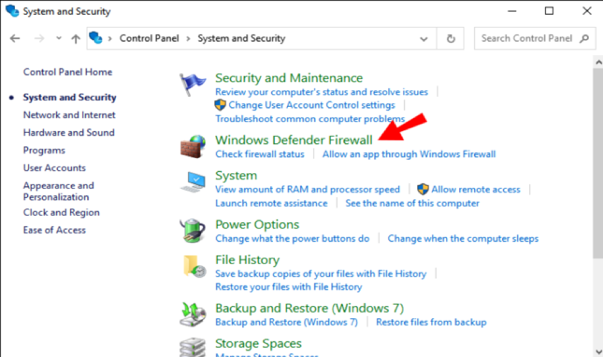Click the System computer monitor icon
The image size is (603, 357).
pos(192,182)
